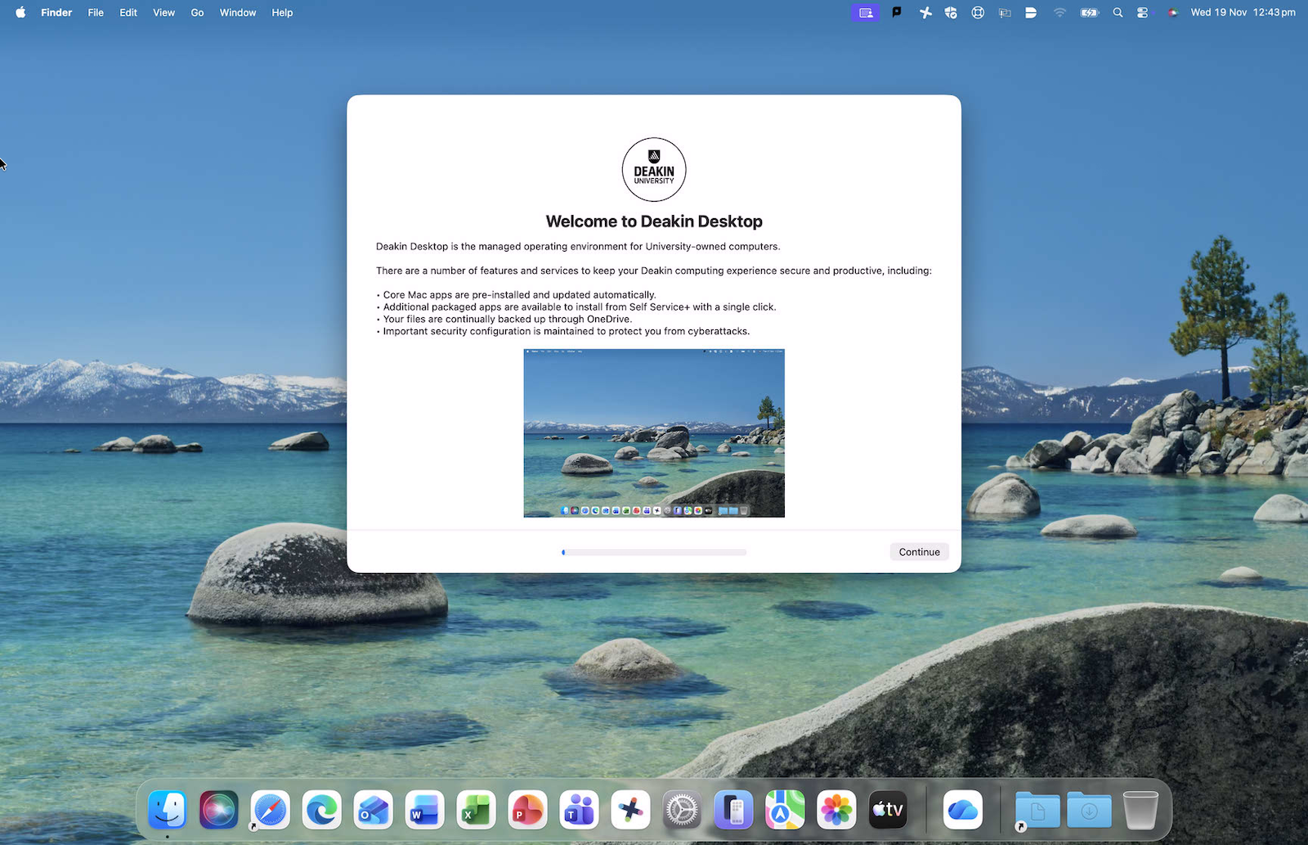The width and height of the screenshot is (1308, 845).
Task: Open the File menu
Action: click(x=96, y=12)
